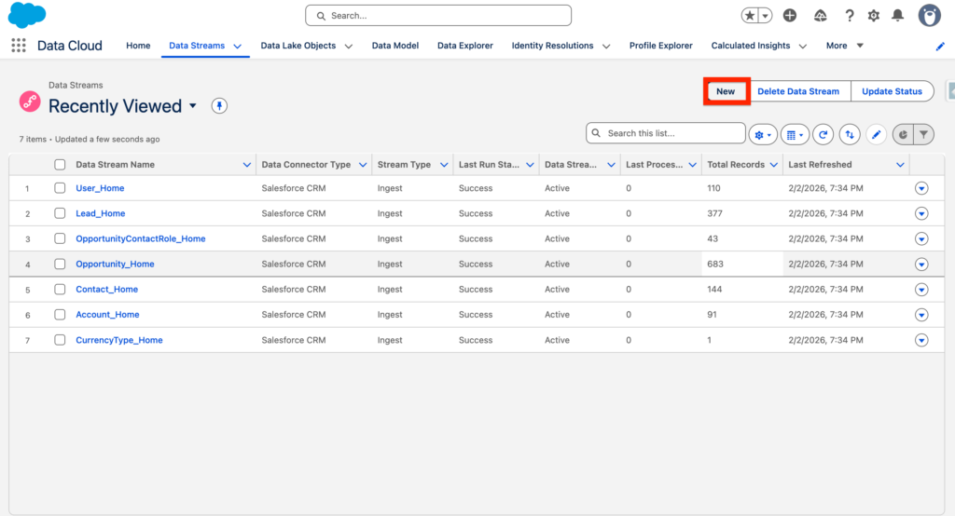The image size is (955, 516).
Task: Click the inline edit pencil icon
Action: [x=876, y=134]
